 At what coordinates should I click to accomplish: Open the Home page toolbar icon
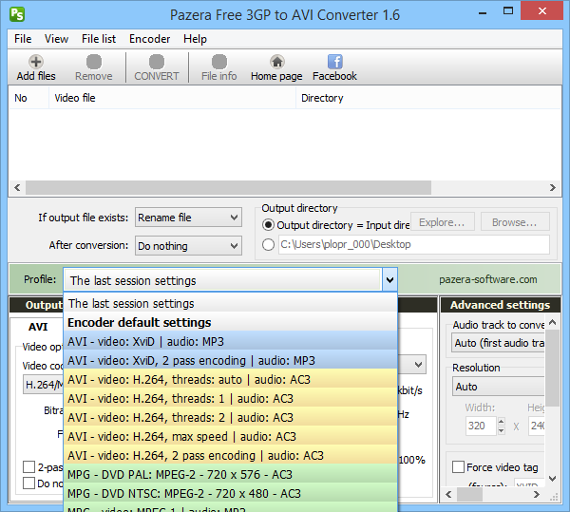pos(276,68)
